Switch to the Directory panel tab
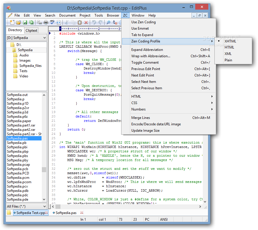 15,30
